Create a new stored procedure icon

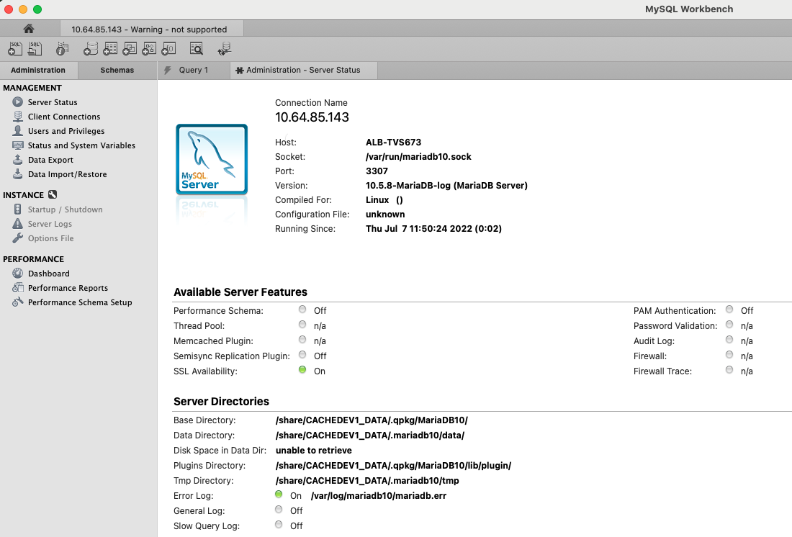click(x=149, y=48)
